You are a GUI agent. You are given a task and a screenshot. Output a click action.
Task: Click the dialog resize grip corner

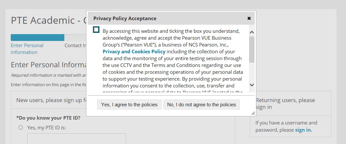(253, 113)
